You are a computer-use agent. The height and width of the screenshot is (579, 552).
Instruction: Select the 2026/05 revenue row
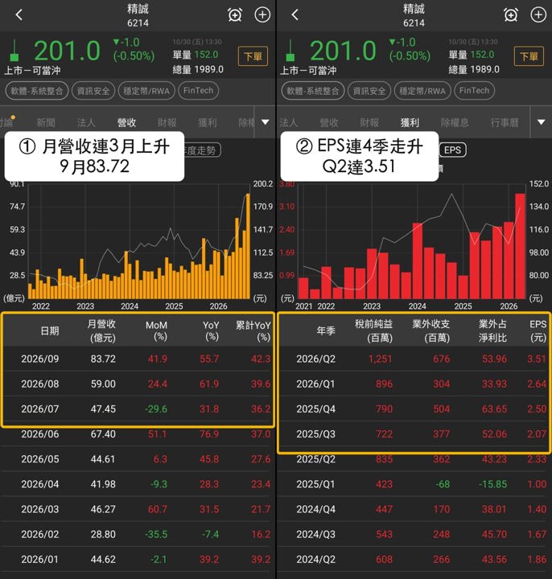click(138, 459)
